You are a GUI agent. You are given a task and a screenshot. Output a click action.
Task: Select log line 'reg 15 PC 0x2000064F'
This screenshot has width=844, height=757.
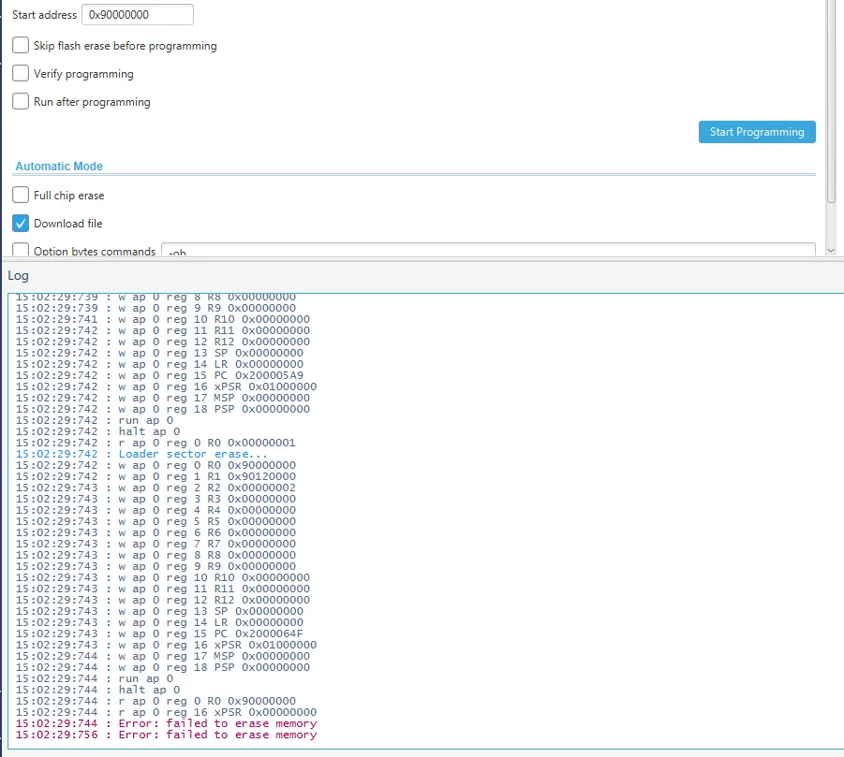tap(159, 633)
